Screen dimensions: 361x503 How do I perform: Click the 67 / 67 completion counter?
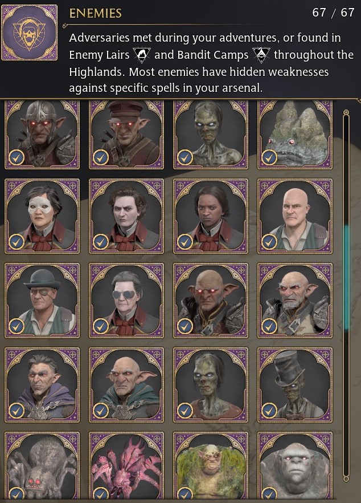333,13
